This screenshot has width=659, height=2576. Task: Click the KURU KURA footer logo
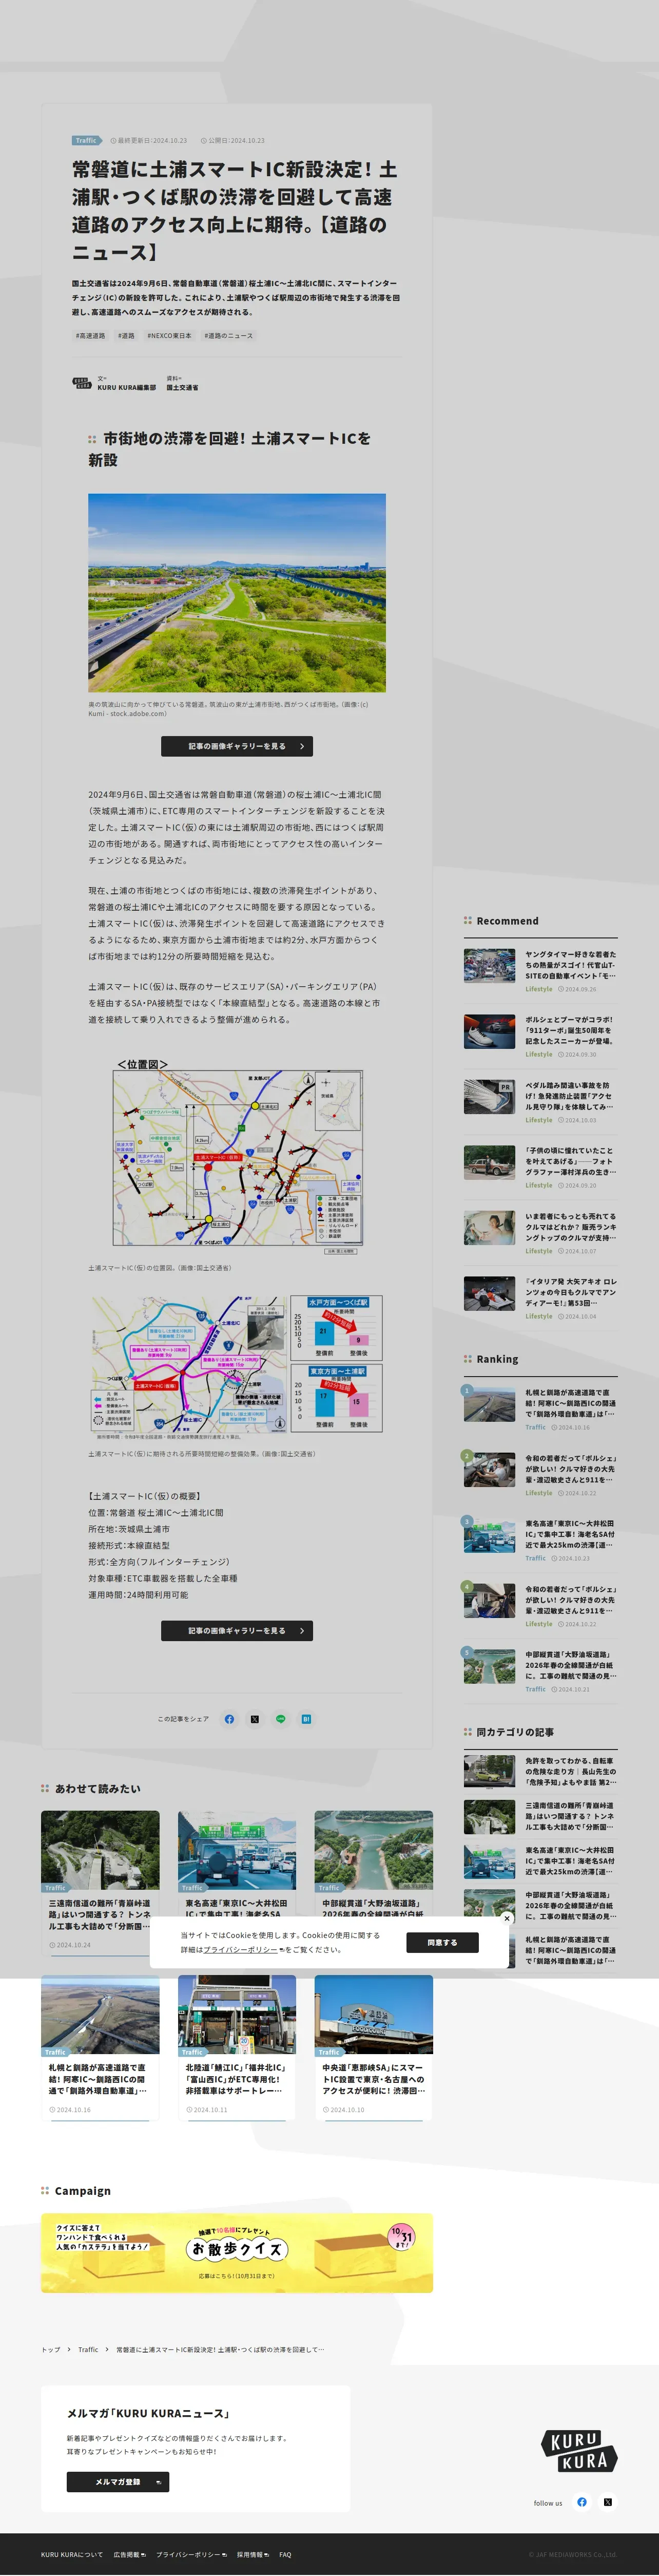coord(579,2451)
